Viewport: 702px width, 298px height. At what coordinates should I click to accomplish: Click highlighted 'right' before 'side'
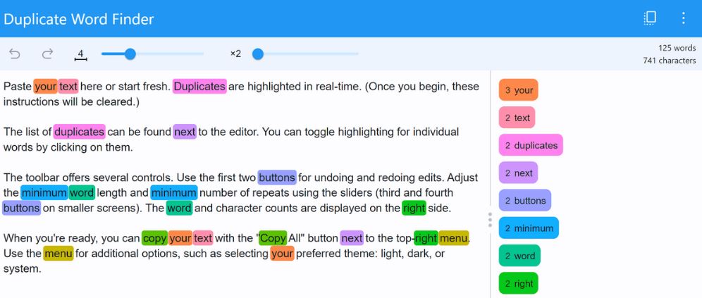pyautogui.click(x=414, y=208)
